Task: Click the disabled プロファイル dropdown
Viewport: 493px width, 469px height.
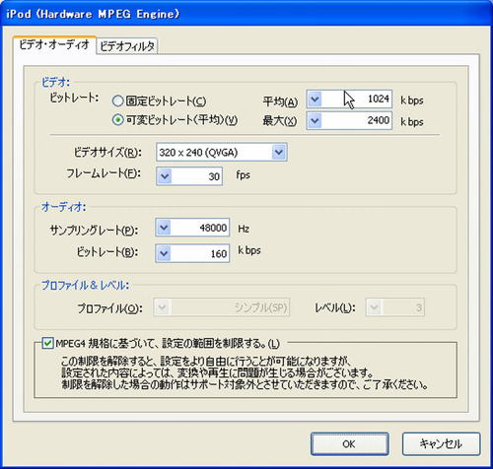Action: tap(222, 307)
